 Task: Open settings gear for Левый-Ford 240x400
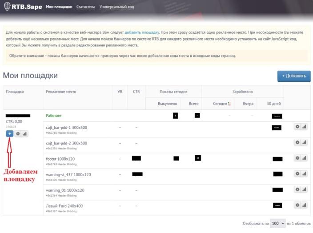(x=297, y=205)
